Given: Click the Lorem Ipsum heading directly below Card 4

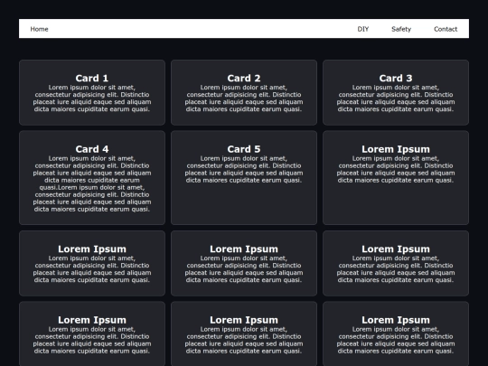Looking at the screenshot, I should (92, 249).
